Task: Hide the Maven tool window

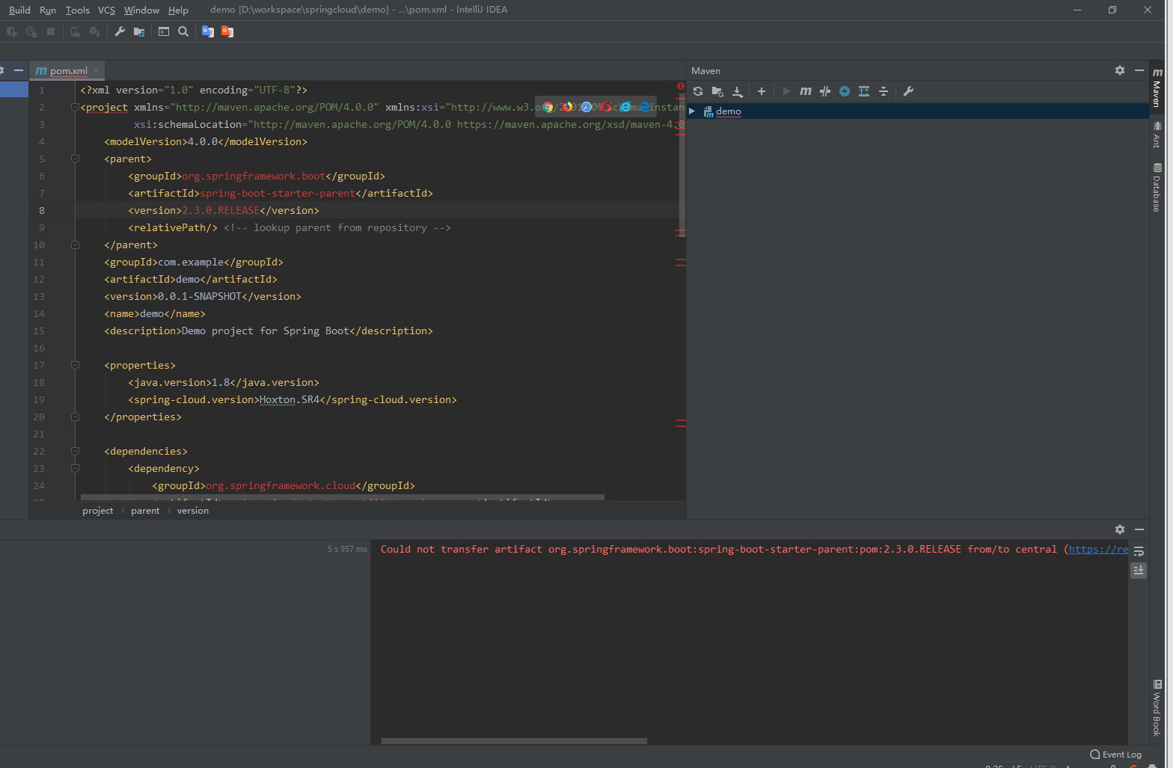Action: [x=1139, y=70]
